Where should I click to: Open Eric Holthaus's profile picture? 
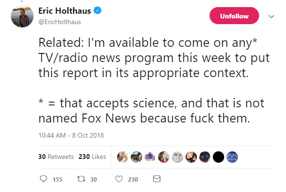click(x=22, y=17)
